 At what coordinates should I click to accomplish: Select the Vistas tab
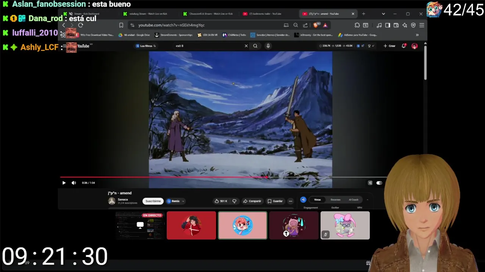click(x=317, y=199)
